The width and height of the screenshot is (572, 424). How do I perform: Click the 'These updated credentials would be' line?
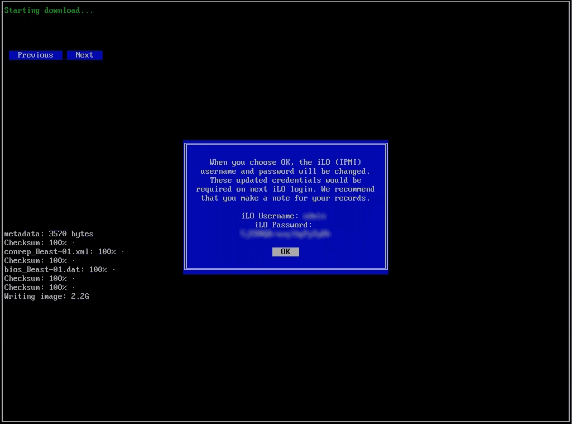pyautogui.click(x=285, y=180)
